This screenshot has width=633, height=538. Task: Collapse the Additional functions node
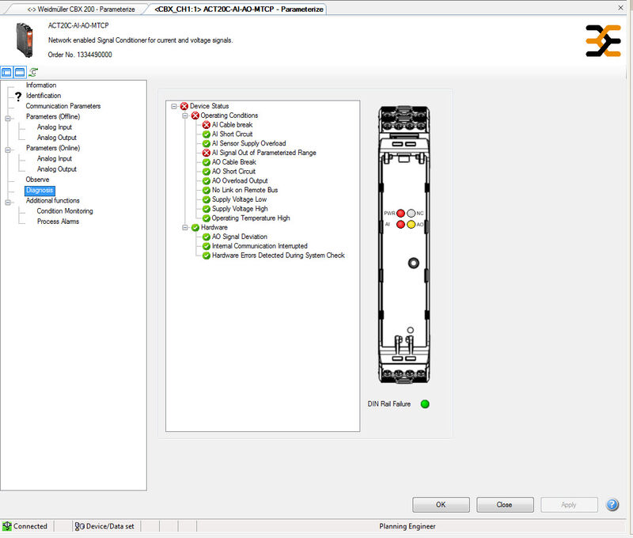click(x=8, y=203)
